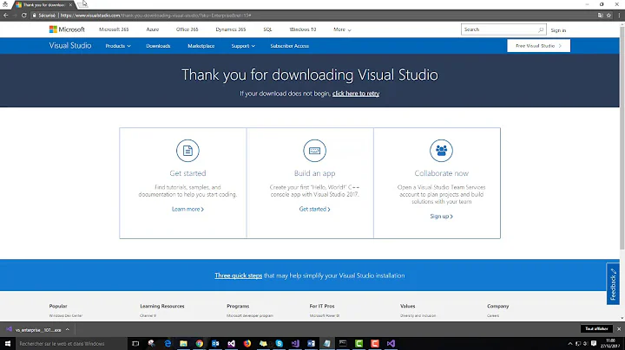Open options arrow for vs_enterprise download
Screen dimensions: 625x350
click(68, 329)
